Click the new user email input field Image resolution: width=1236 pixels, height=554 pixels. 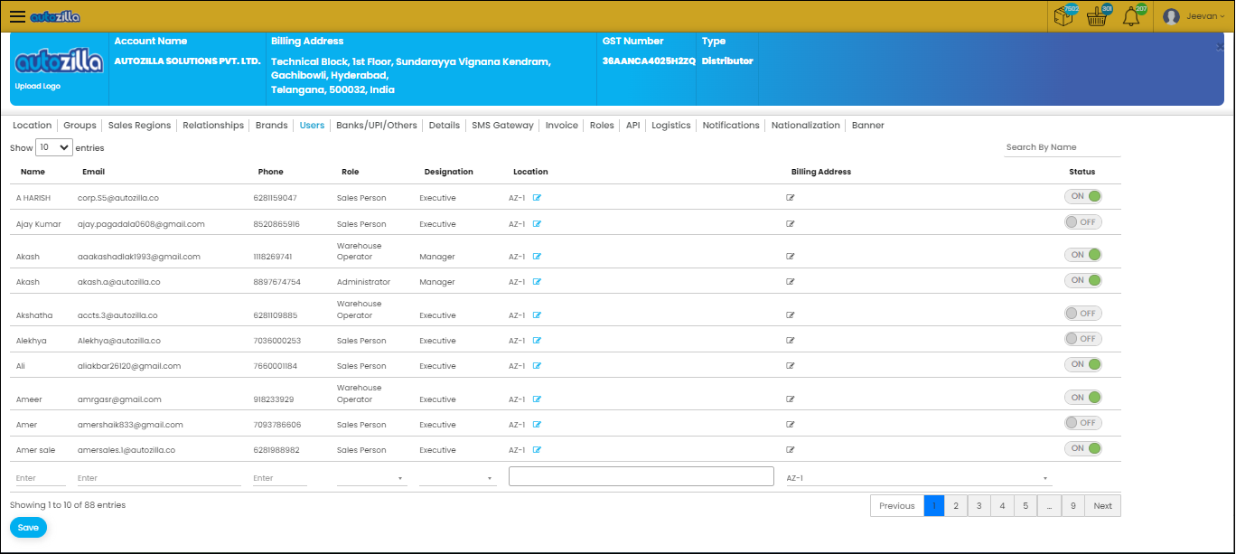tap(159, 478)
